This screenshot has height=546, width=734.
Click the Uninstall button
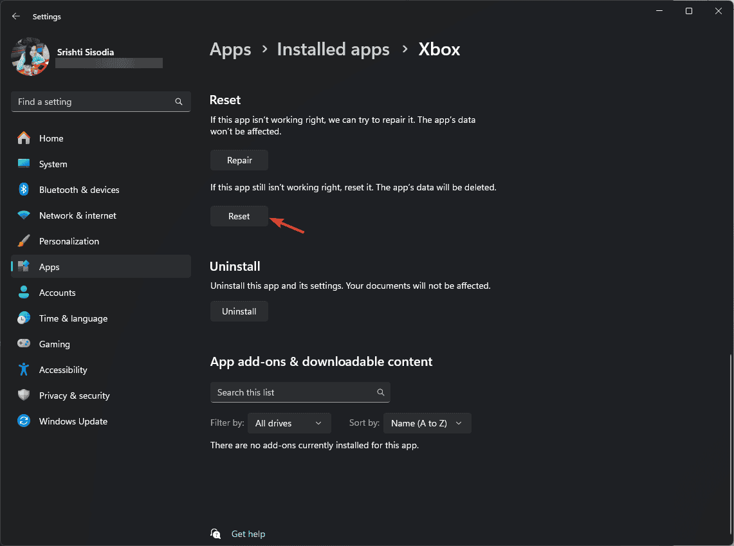click(x=239, y=311)
